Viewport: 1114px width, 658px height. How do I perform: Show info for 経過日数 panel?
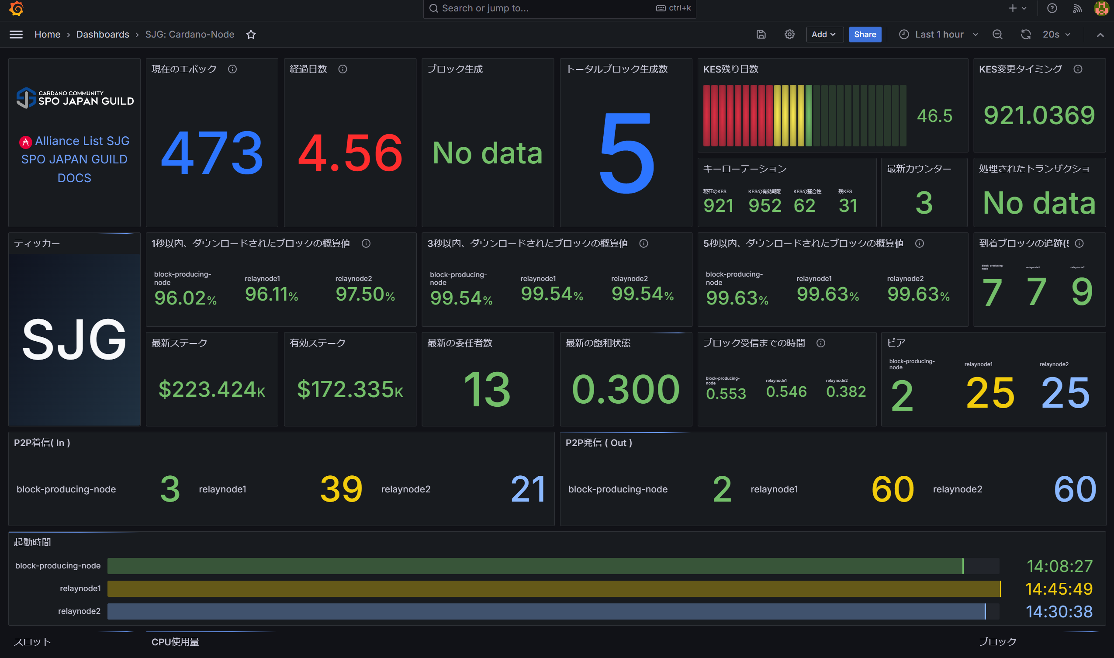(x=343, y=69)
